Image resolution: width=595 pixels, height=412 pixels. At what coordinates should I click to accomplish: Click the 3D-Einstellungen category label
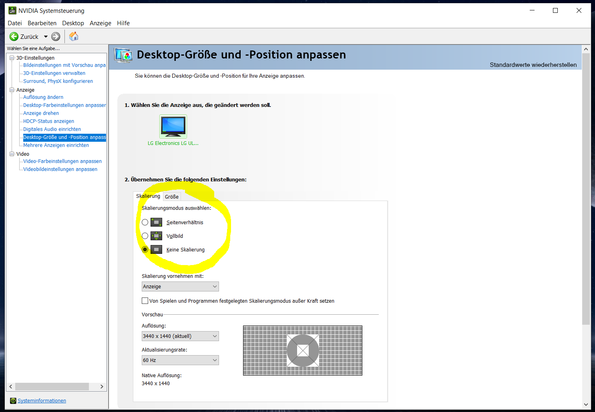coord(35,58)
